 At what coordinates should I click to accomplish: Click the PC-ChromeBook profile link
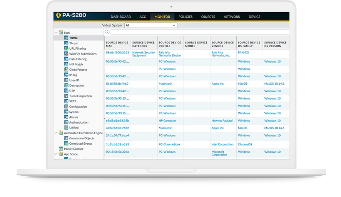(x=169, y=144)
